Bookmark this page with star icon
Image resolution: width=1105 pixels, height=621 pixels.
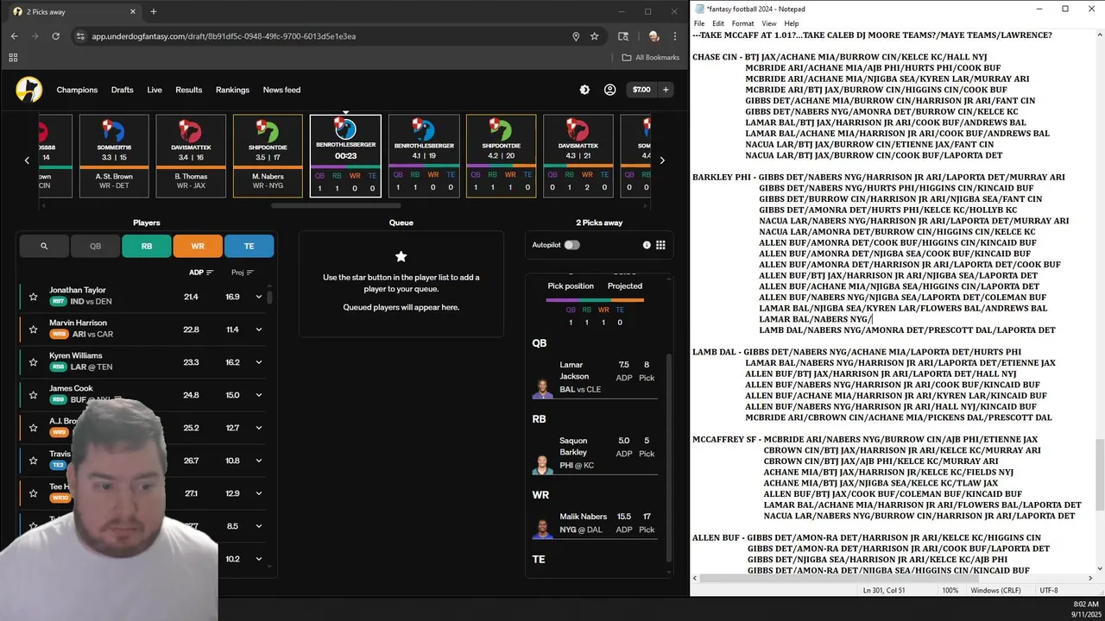tap(595, 36)
